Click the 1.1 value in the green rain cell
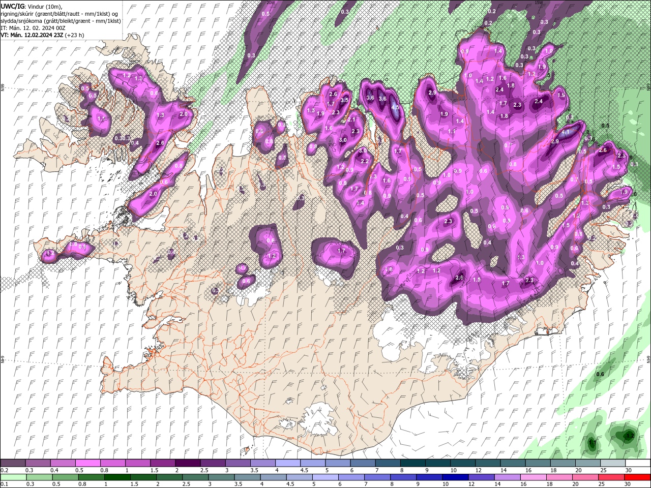Screen dimensions: 651x488 point(593,443)
